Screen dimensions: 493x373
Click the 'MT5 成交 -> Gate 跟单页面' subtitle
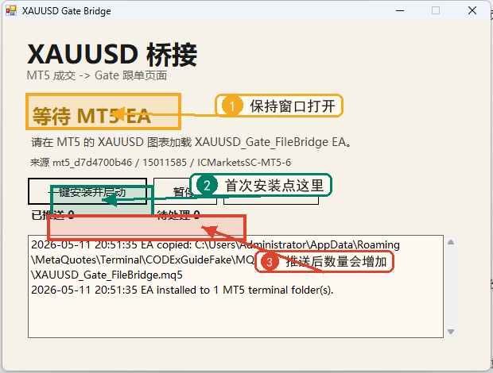97,75
